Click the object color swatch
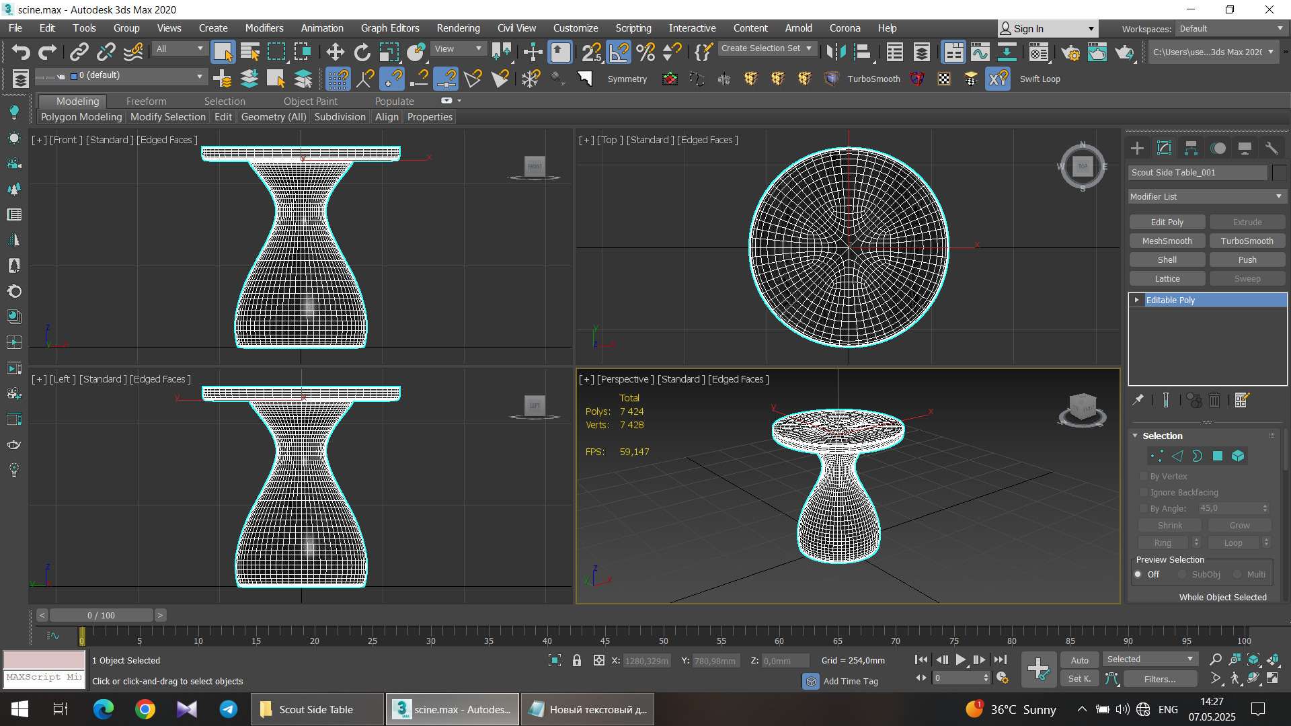 pos(1279,172)
